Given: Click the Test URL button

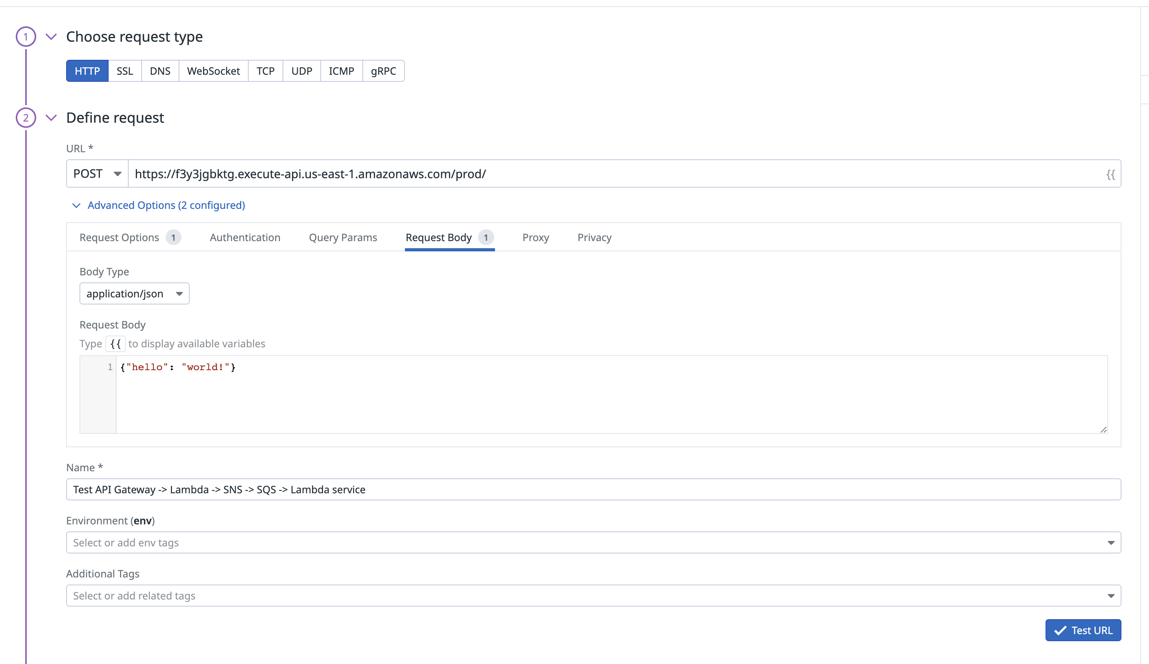Looking at the screenshot, I should (1083, 630).
